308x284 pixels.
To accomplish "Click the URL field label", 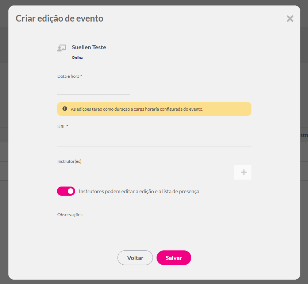I will pyautogui.click(x=63, y=127).
